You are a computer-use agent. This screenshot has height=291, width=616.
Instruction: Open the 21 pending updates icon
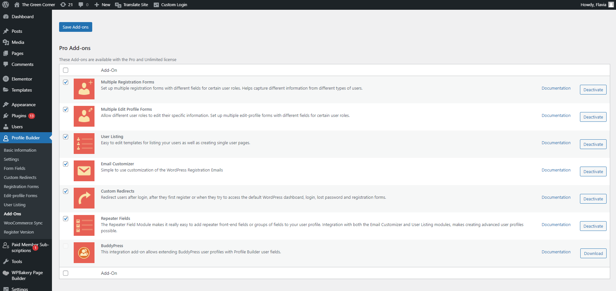67,5
